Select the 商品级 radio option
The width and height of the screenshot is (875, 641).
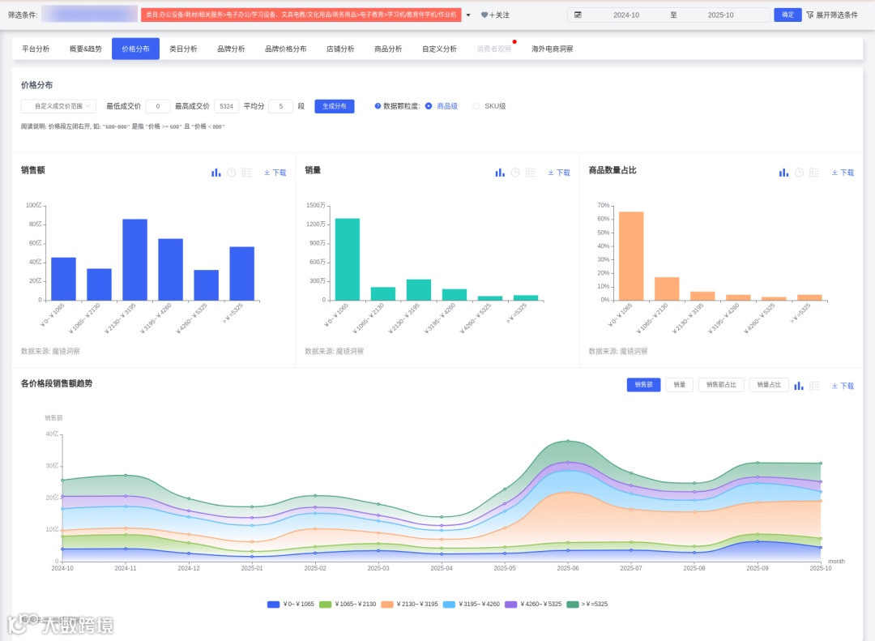click(x=429, y=106)
